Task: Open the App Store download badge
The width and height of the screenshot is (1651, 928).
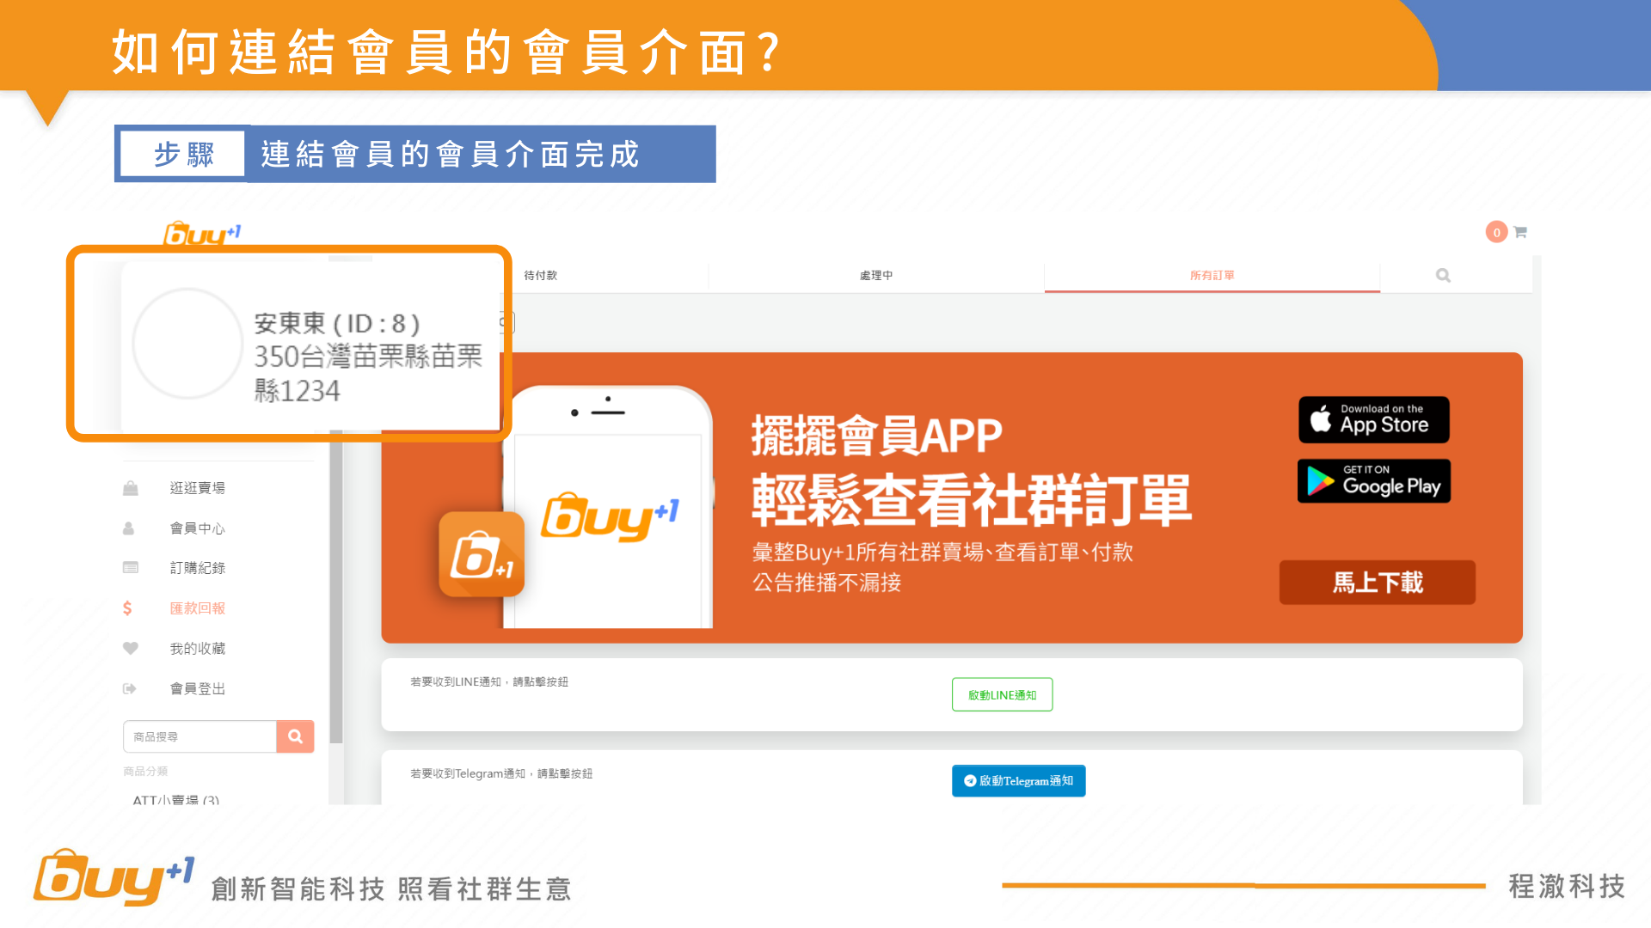Action: tap(1373, 420)
